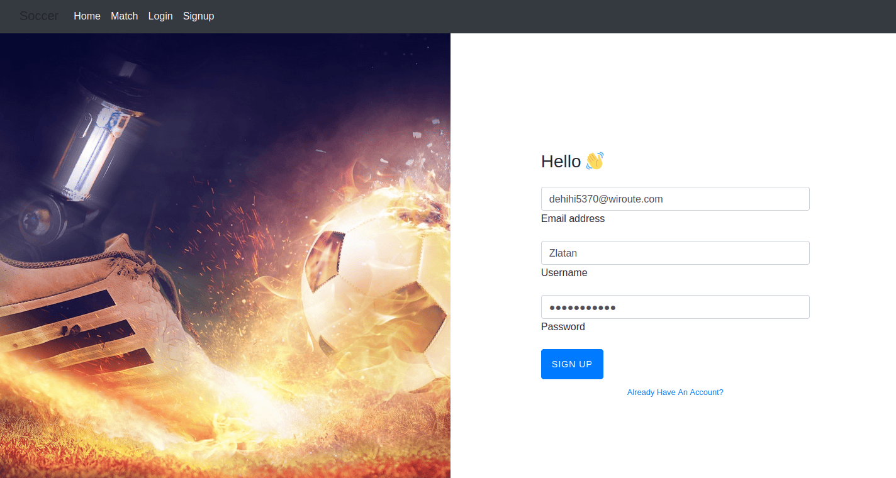This screenshot has width=896, height=478.
Task: Click the Email address label
Action: (x=573, y=219)
